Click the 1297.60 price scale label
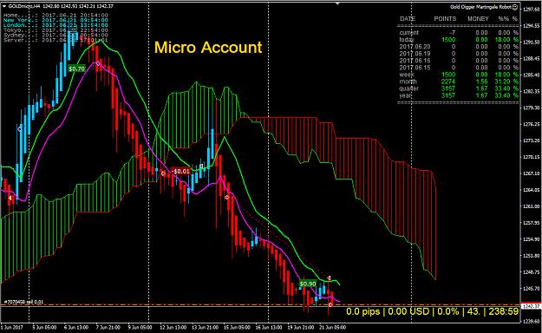 (531, 10)
